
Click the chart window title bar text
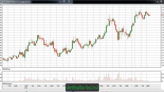[x=15, y=2]
